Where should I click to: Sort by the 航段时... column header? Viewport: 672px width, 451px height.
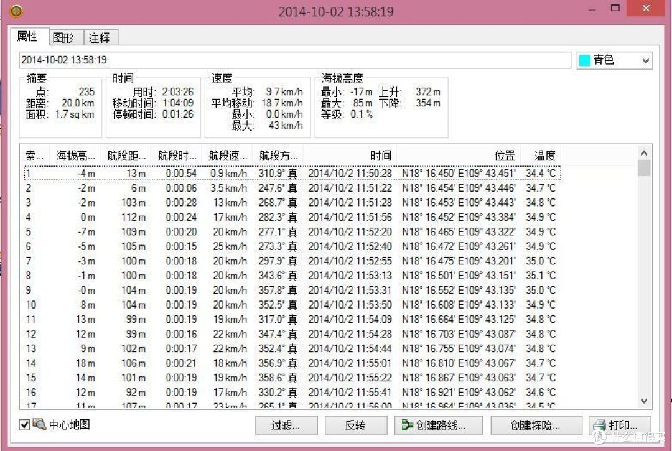tap(176, 156)
